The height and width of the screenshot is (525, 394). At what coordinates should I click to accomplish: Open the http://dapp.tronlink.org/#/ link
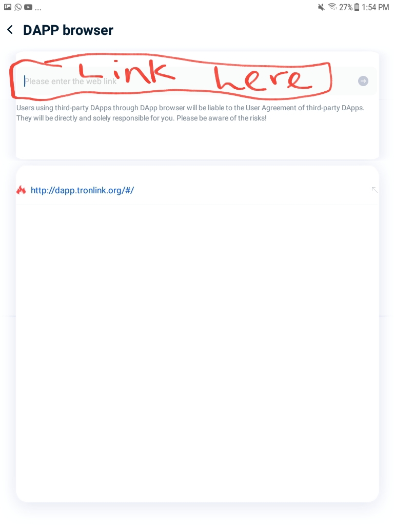pyautogui.click(x=83, y=190)
